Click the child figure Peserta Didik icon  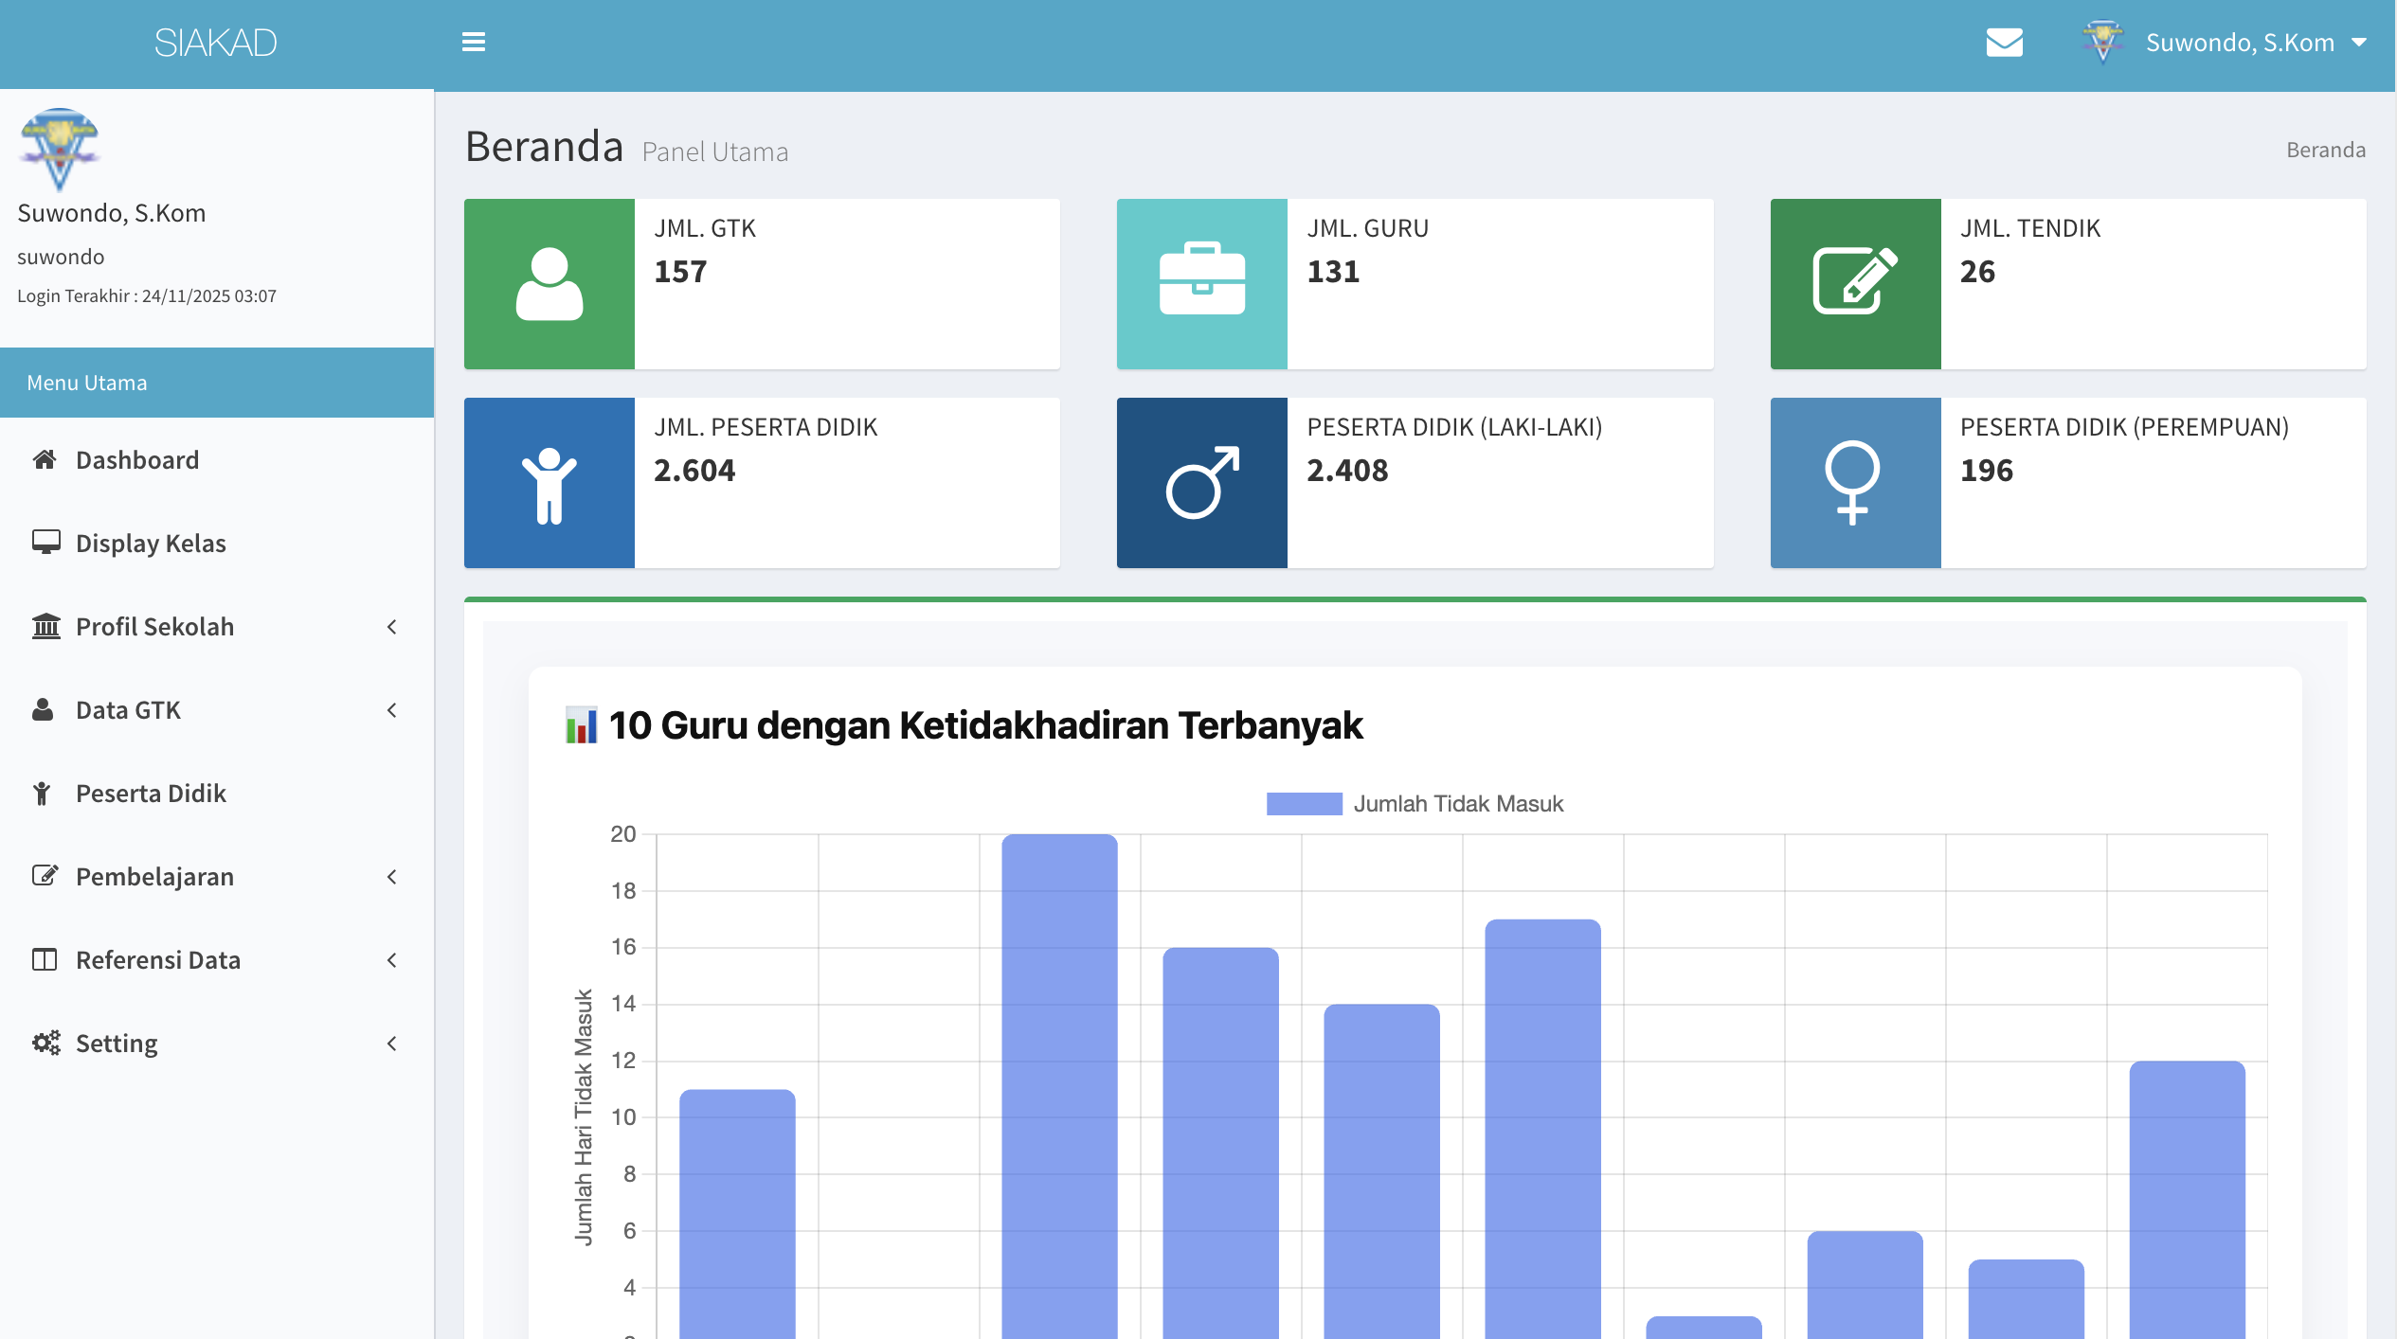[x=549, y=484]
